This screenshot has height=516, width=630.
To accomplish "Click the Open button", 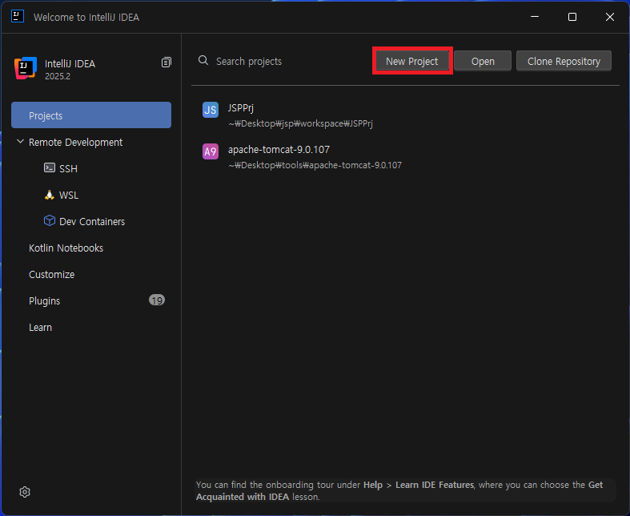I will (483, 61).
